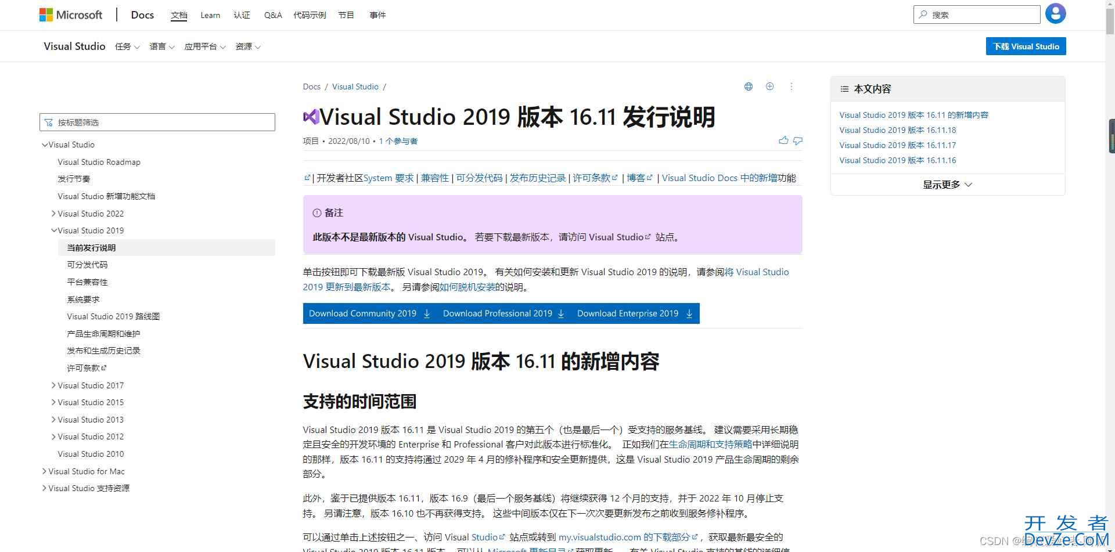Open the 如何脱机安装 link
The width and height of the screenshot is (1115, 552).
467,287
